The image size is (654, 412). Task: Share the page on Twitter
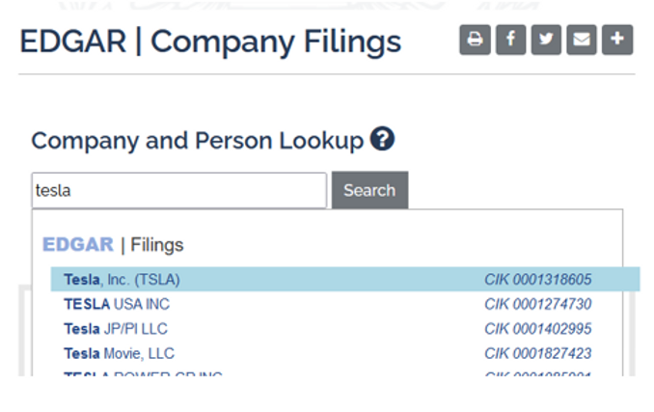point(546,41)
